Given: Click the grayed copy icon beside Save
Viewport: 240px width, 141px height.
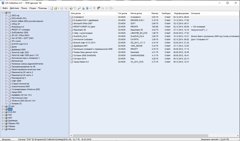Looking at the screenshot, I should pos(66,8).
